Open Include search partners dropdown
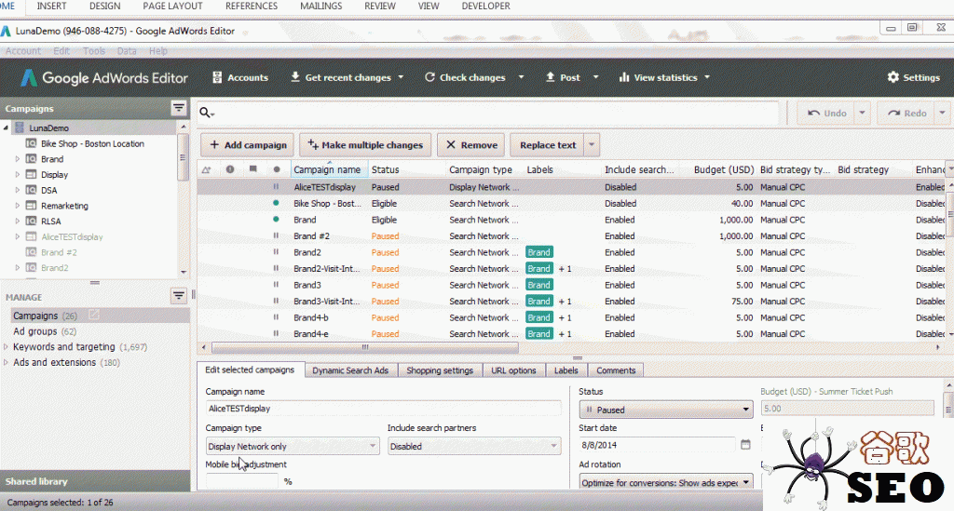Image resolution: width=954 pixels, height=511 pixels. click(474, 446)
